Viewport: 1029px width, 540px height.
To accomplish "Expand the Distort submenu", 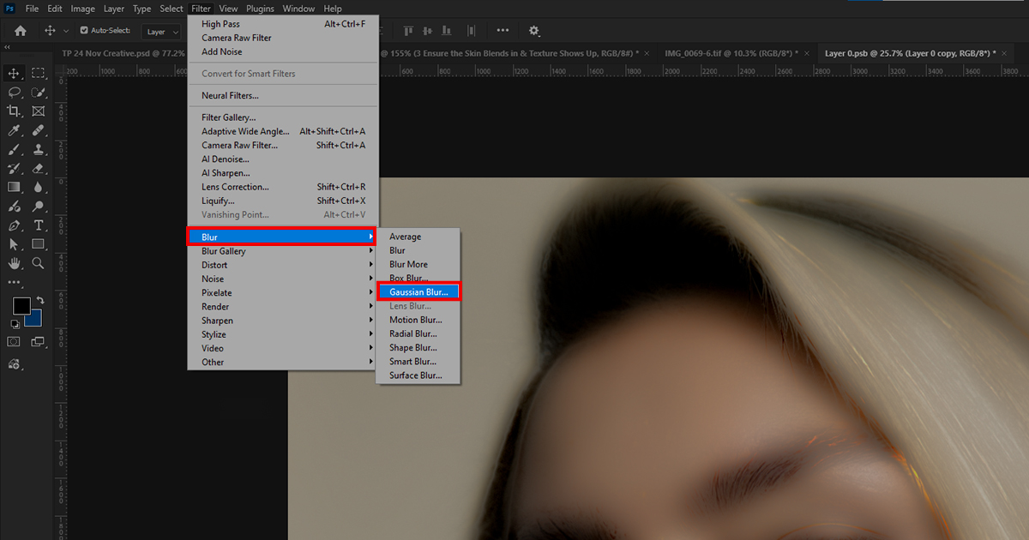I will (283, 265).
